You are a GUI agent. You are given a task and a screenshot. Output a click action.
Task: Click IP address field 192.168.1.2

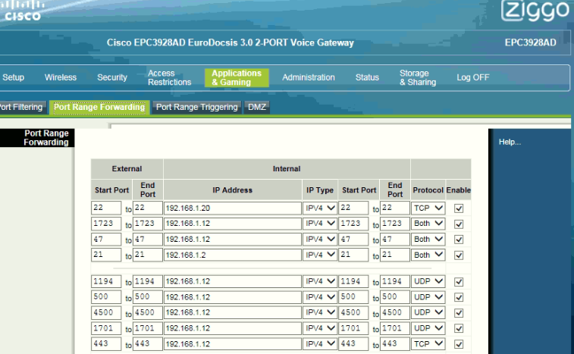click(233, 255)
